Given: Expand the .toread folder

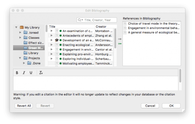Looking at the screenshot, I should click(x=20, y=33).
